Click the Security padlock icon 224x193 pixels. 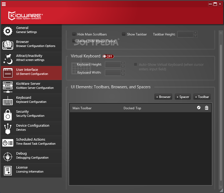point(8,115)
